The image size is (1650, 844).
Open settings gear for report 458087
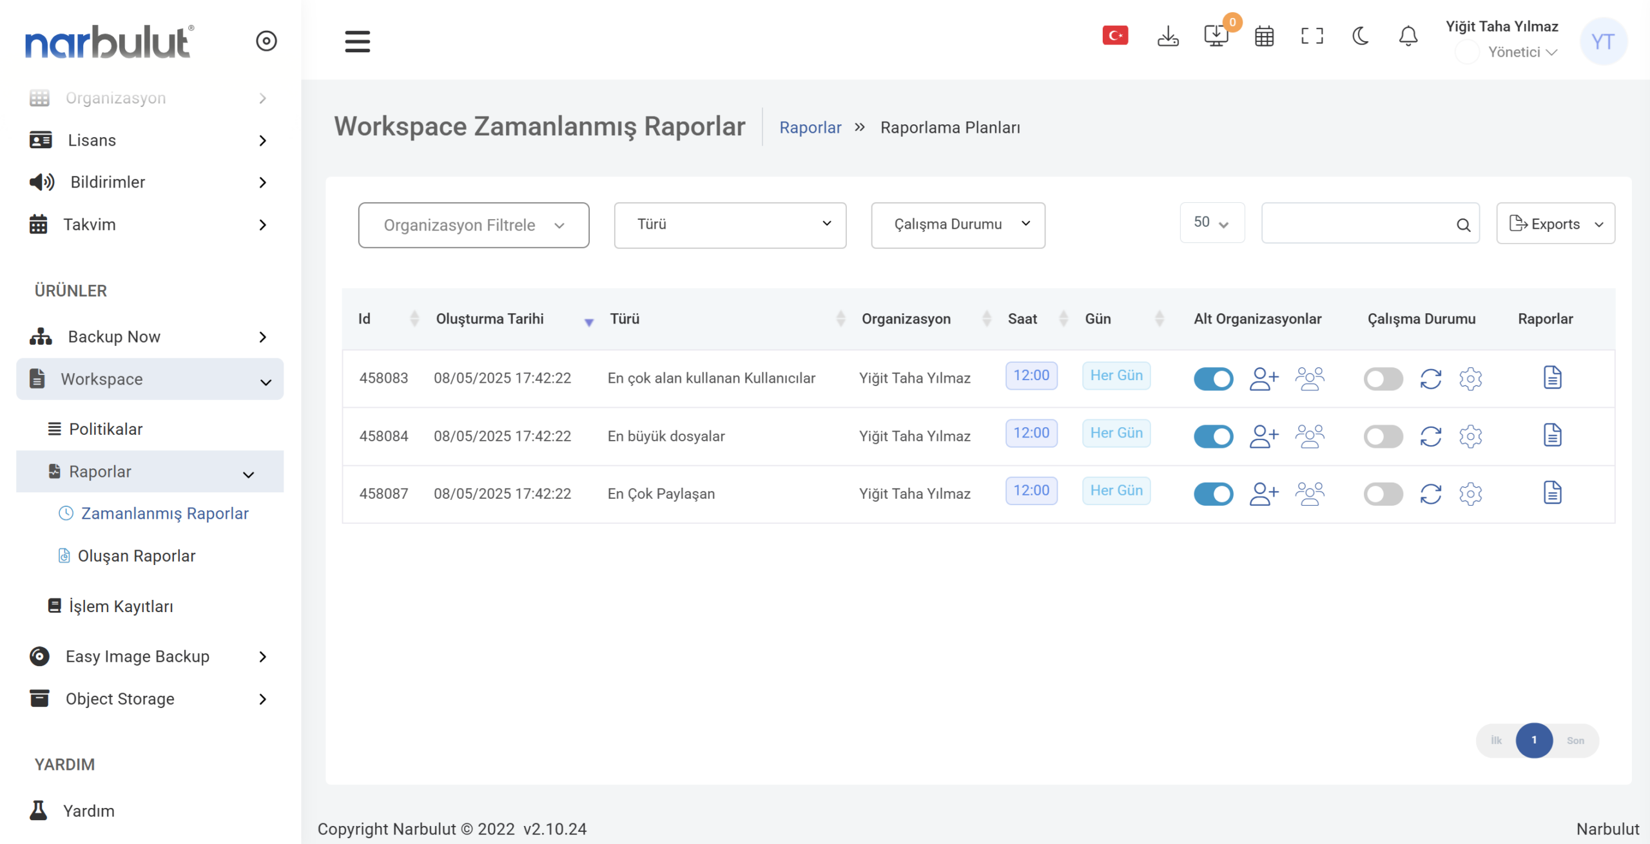coord(1470,494)
